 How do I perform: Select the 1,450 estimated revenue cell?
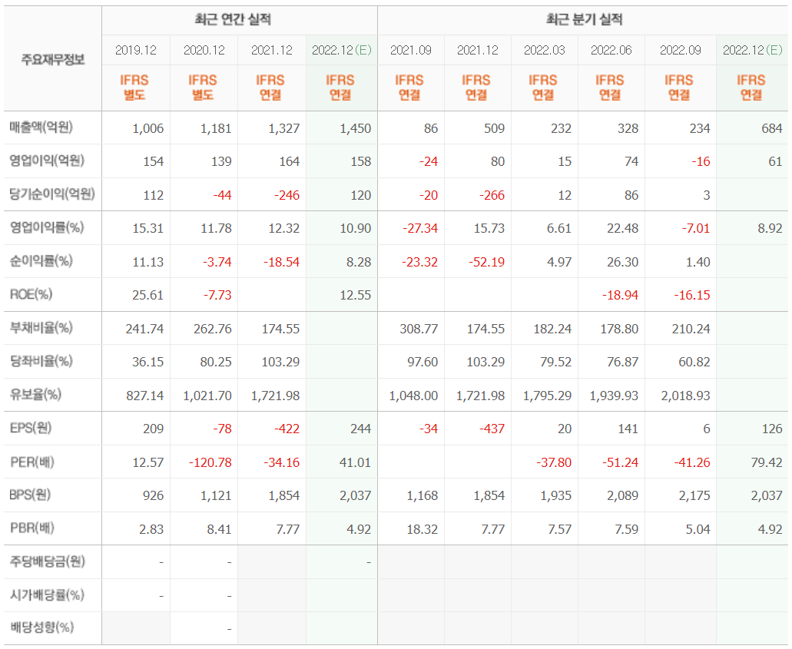coord(356,128)
